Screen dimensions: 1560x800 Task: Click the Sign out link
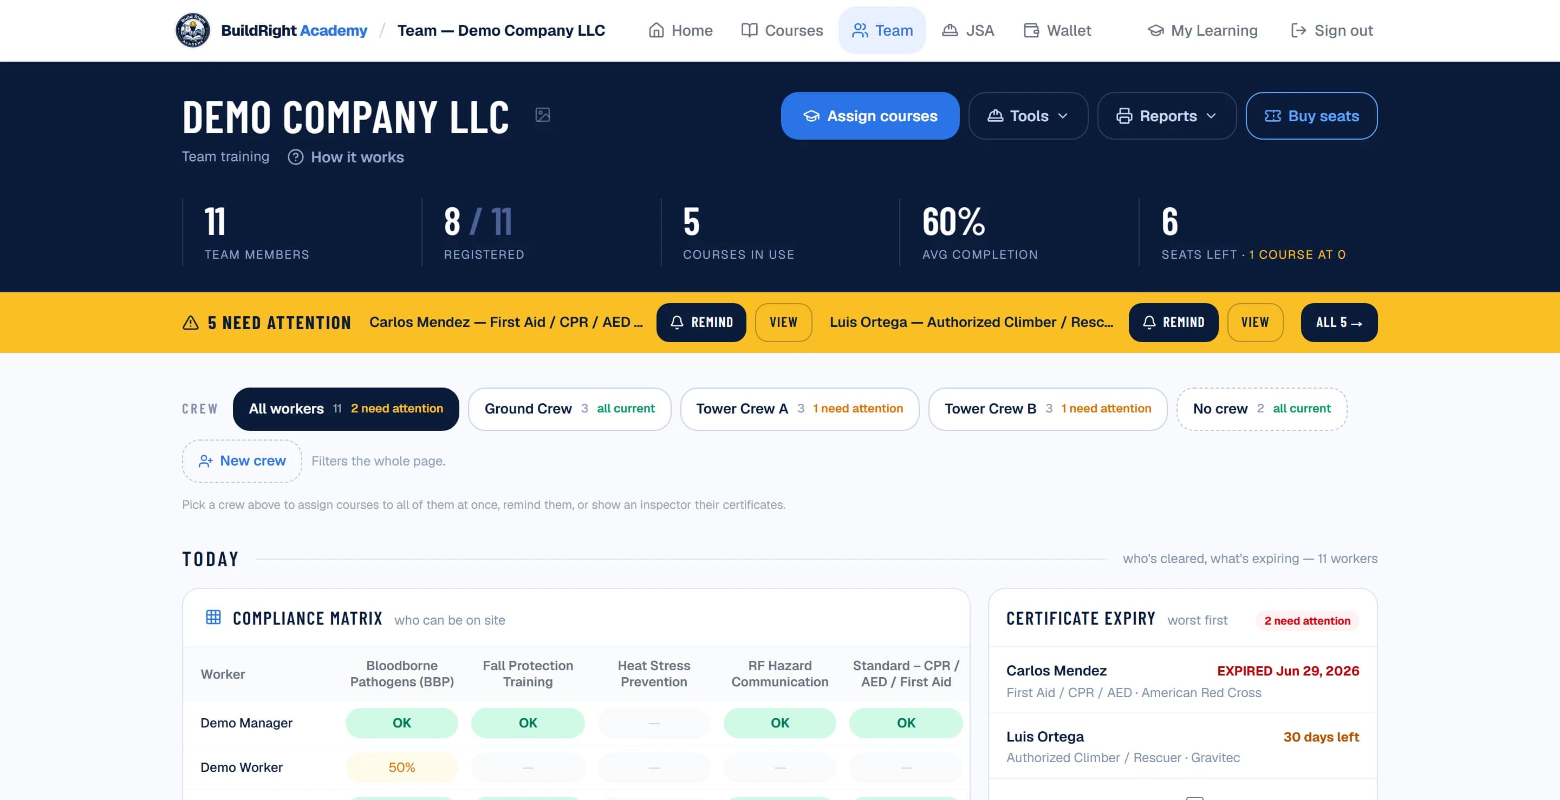1332,30
